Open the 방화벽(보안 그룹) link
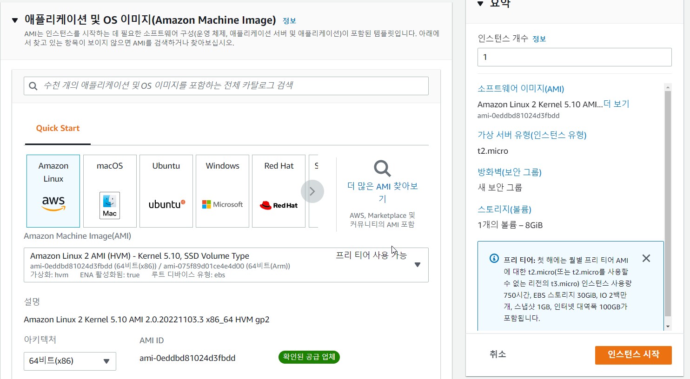The image size is (690, 379). (510, 172)
